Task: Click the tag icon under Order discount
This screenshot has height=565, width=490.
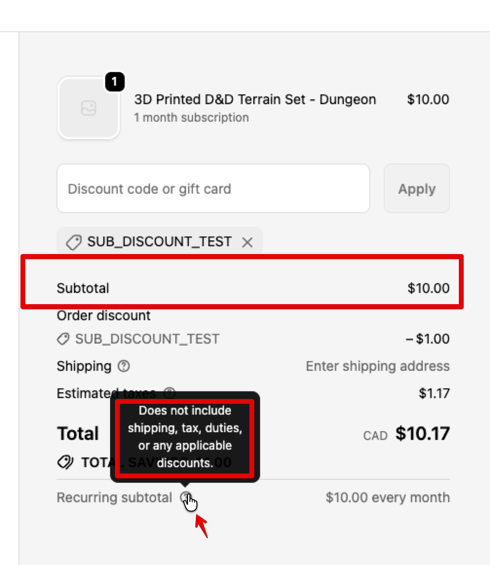Action: (x=63, y=339)
